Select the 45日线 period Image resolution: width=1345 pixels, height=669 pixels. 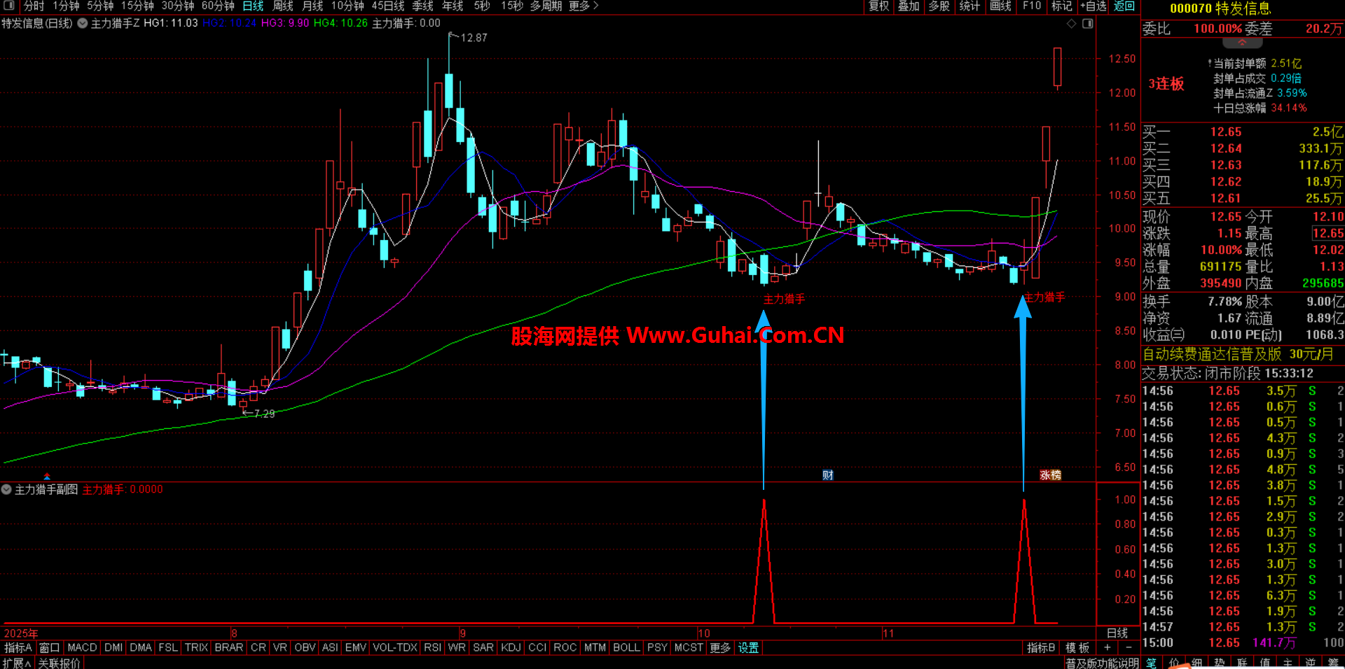pos(388,6)
